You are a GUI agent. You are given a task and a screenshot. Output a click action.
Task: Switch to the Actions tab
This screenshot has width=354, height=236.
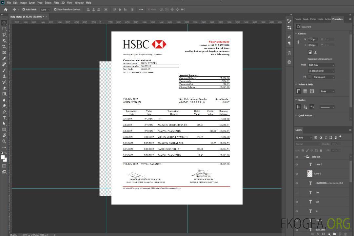[x=328, y=19]
